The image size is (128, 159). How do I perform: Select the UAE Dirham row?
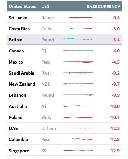(64, 128)
